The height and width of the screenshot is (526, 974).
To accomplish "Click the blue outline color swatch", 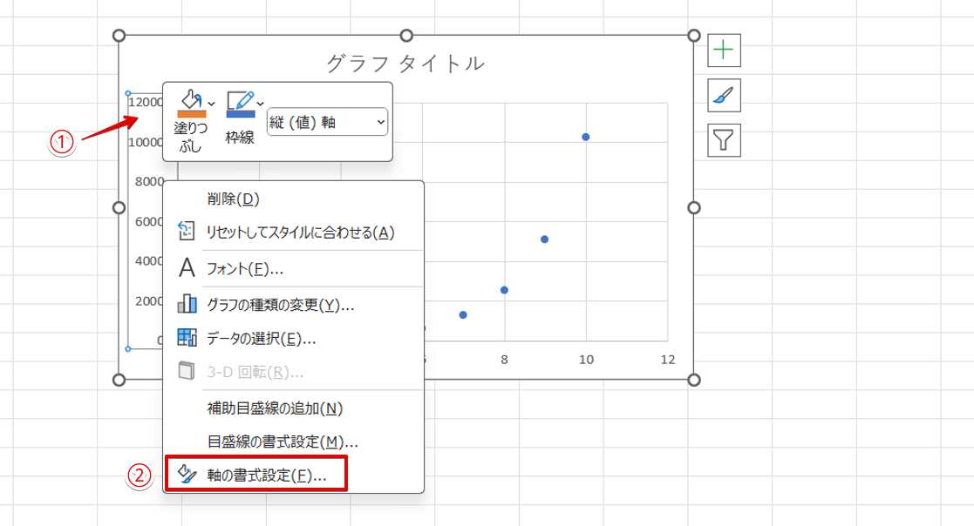I will coord(242,114).
